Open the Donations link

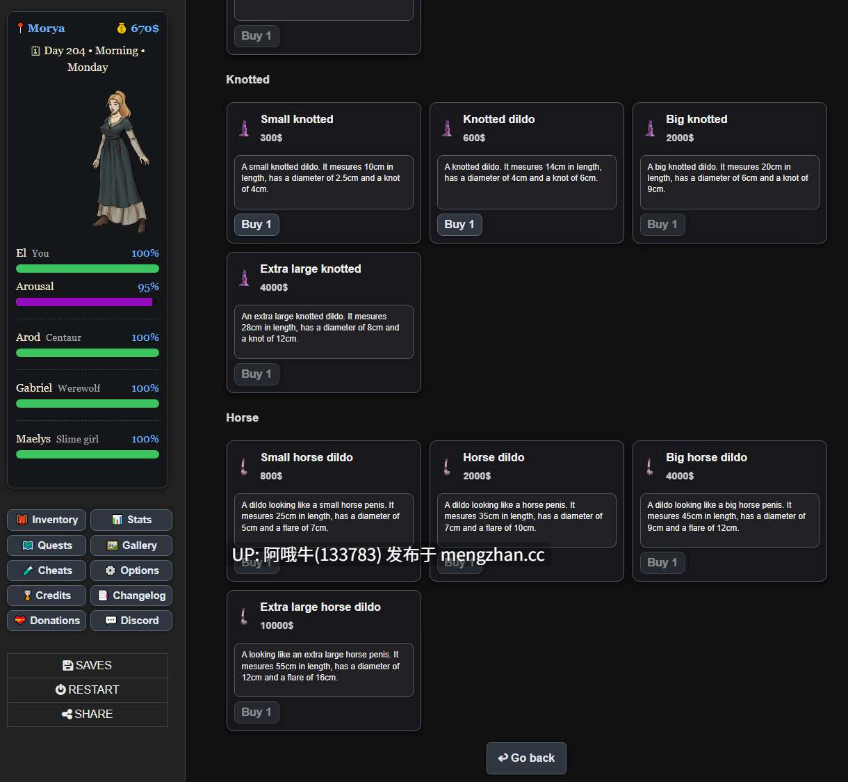coord(47,621)
